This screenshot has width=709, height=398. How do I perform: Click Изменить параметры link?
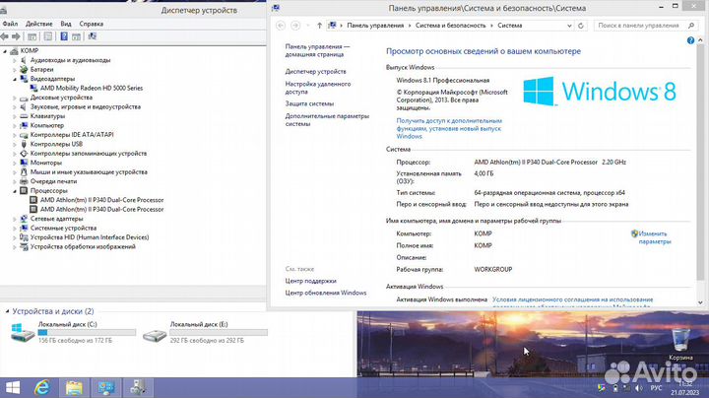tap(654, 237)
